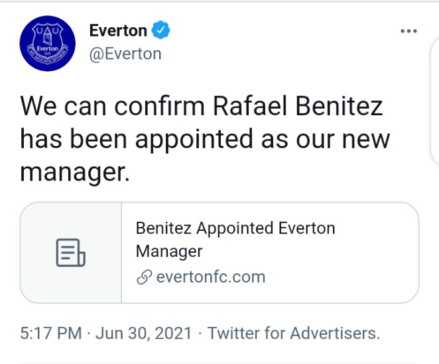This screenshot has height=364, width=439.
Task: Click the partially visible panel at right edge
Action: [435, 102]
